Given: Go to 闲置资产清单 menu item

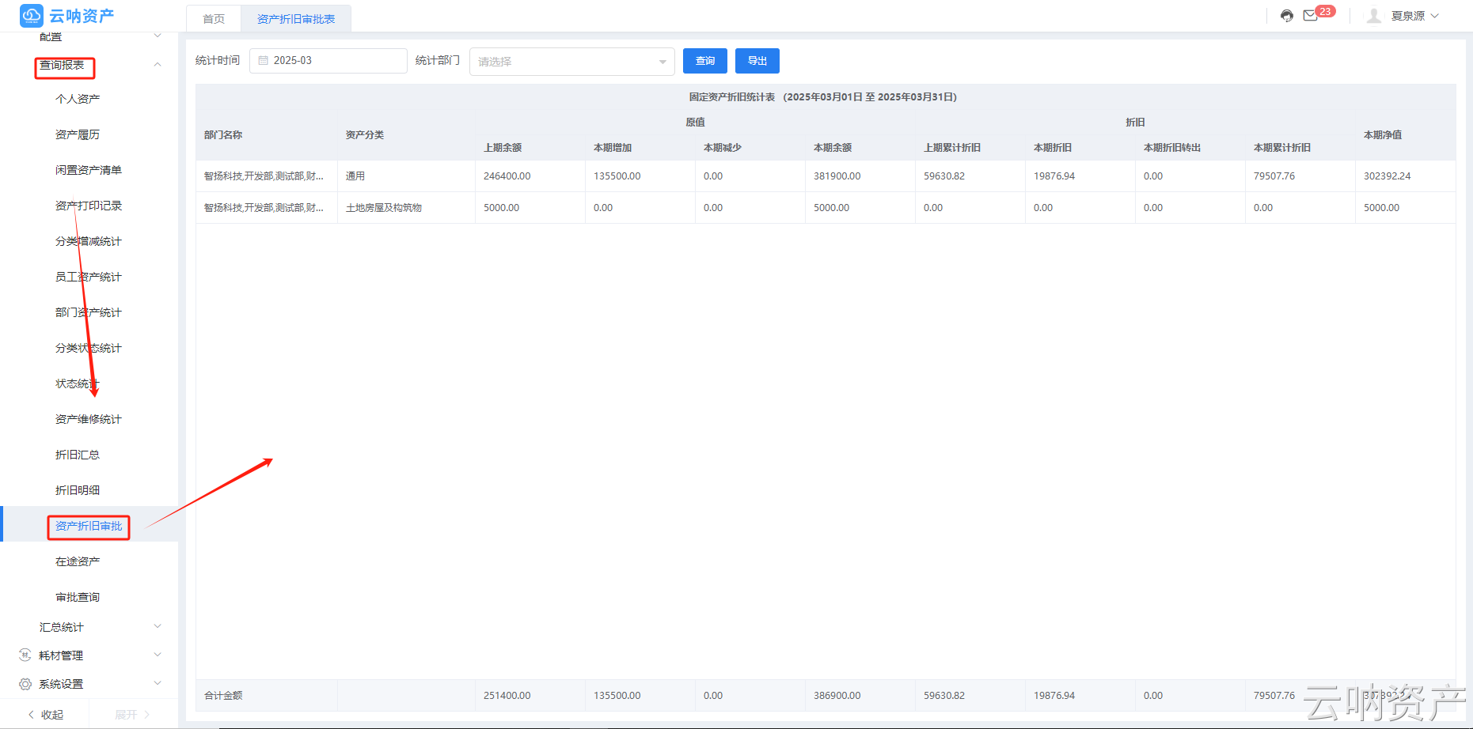Looking at the screenshot, I should click(x=89, y=170).
